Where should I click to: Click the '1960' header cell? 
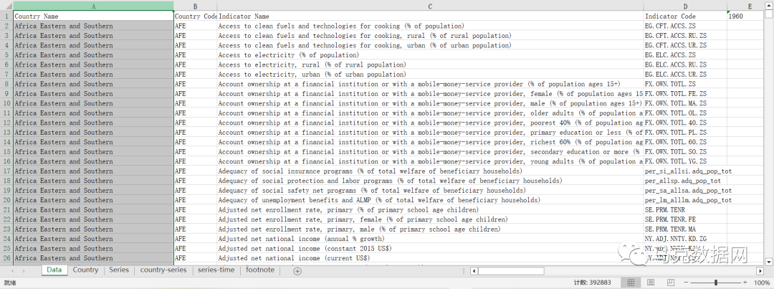[746, 16]
